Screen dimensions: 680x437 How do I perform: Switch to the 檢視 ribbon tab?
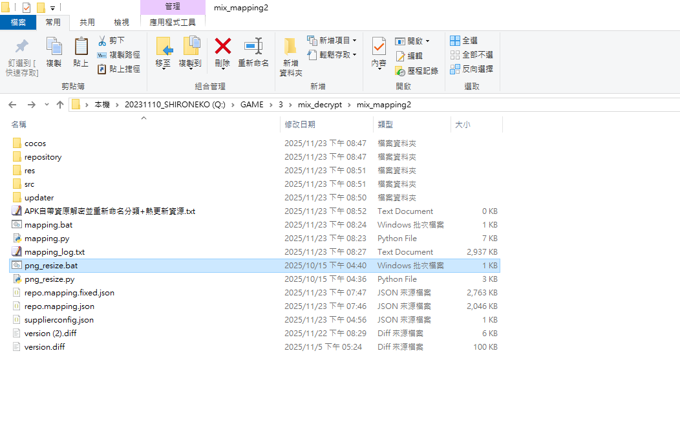point(122,22)
